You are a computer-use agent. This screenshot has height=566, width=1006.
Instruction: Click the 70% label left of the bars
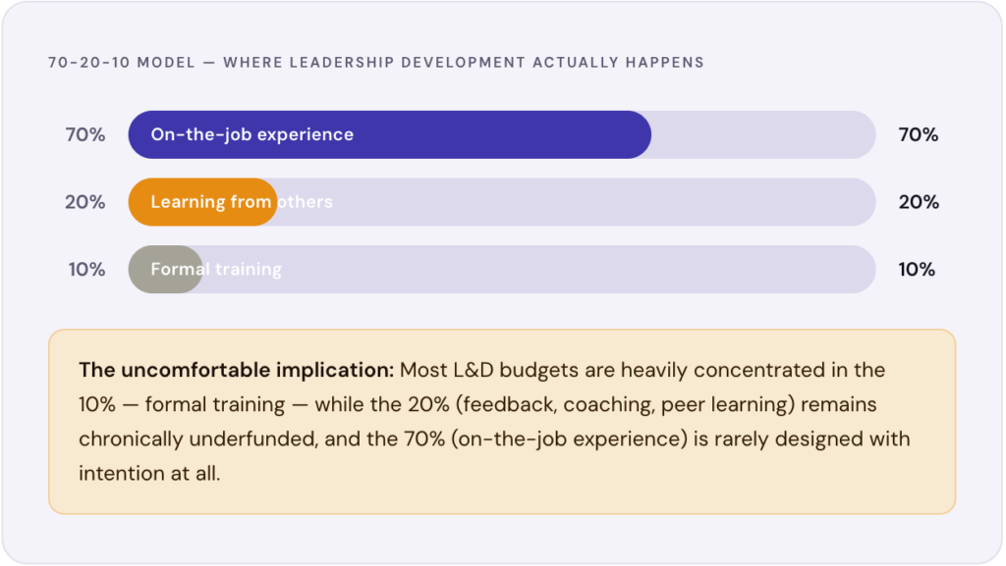pyautogui.click(x=85, y=135)
